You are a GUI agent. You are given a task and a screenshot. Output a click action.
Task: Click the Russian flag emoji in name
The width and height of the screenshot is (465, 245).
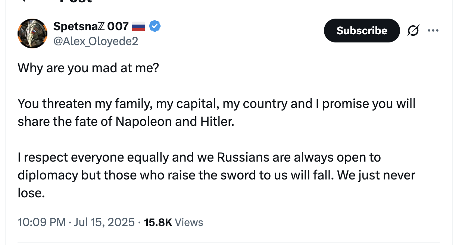[138, 26]
